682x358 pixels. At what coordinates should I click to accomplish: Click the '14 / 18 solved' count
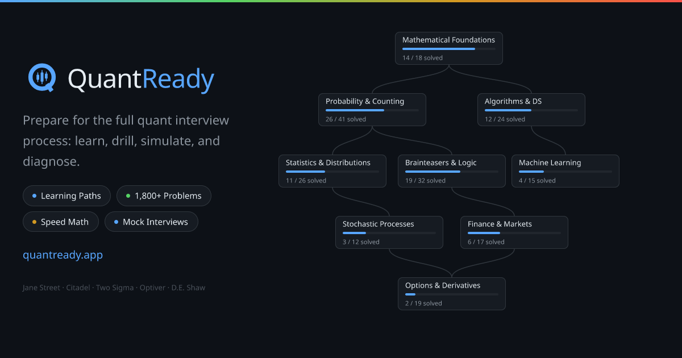point(422,58)
